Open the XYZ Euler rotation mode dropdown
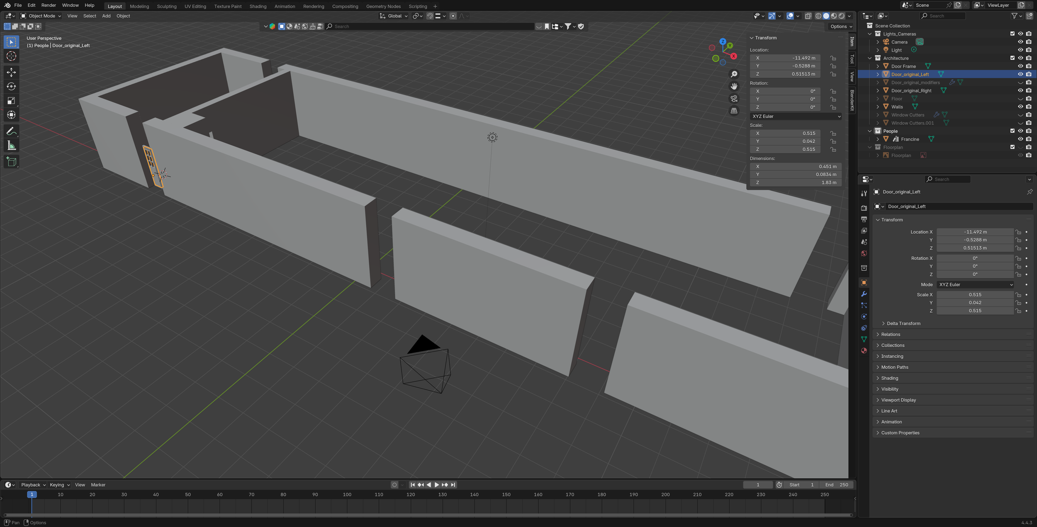 795,116
